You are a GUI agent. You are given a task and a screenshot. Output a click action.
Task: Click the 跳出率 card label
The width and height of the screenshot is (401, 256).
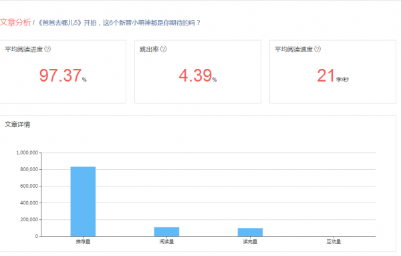(149, 49)
